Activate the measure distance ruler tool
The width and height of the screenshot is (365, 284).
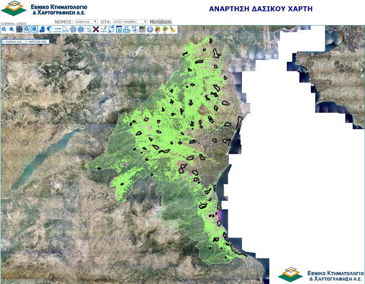tap(57, 29)
